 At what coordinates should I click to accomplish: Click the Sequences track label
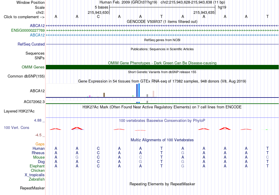[35, 53]
